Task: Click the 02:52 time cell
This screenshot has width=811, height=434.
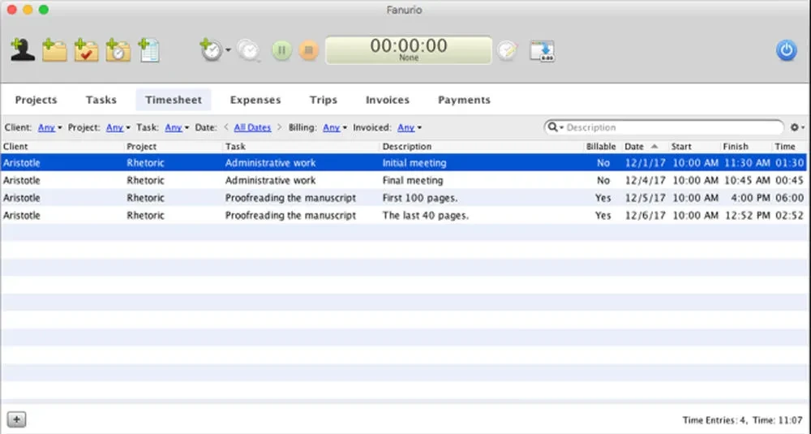Action: coord(790,215)
